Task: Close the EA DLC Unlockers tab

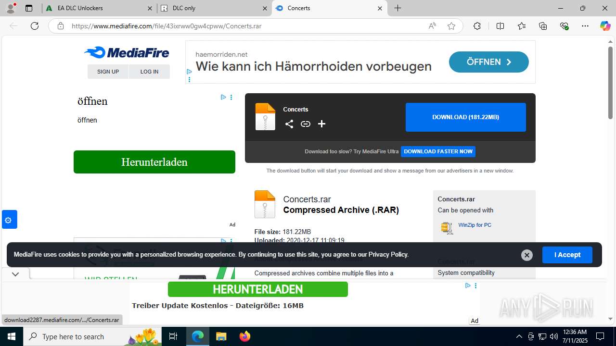Action: [151, 8]
